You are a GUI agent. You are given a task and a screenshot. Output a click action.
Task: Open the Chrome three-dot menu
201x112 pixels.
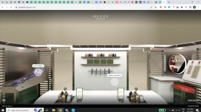click(x=199, y=7)
